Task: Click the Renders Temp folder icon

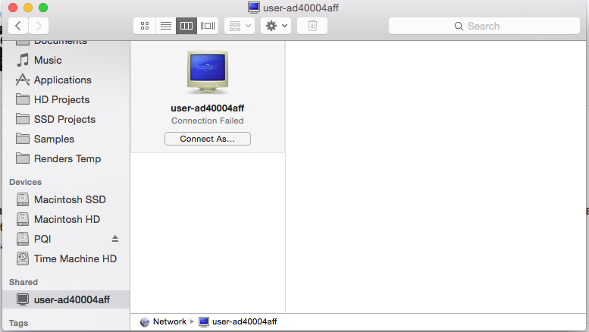Action: (23, 158)
